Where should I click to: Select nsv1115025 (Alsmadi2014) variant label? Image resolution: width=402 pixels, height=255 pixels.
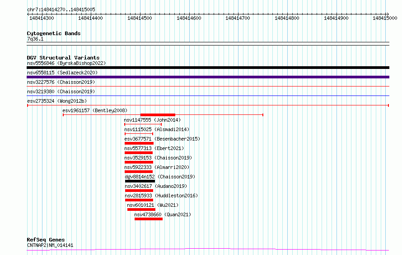(157, 129)
